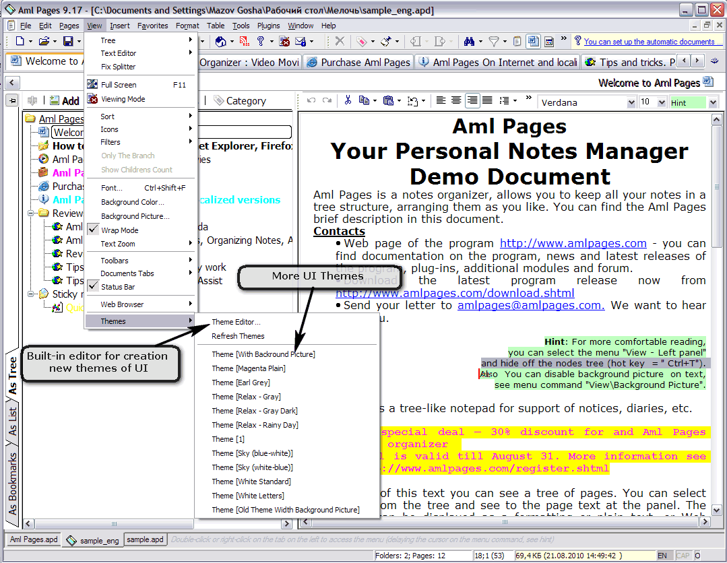727x563 pixels.
Task: Justify text alignment icon
Action: coord(487,100)
